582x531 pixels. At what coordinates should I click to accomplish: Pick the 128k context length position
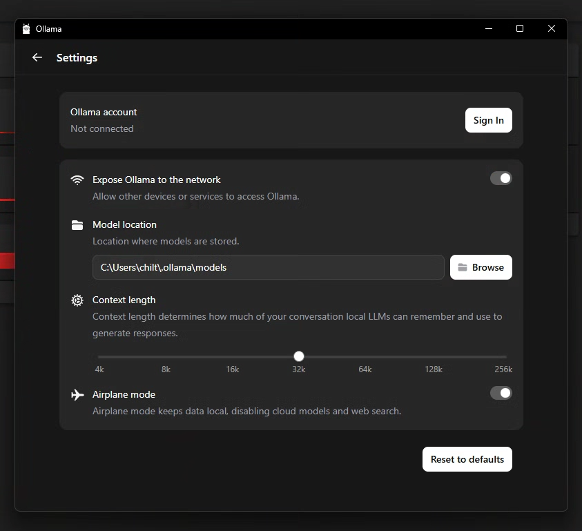coord(434,357)
